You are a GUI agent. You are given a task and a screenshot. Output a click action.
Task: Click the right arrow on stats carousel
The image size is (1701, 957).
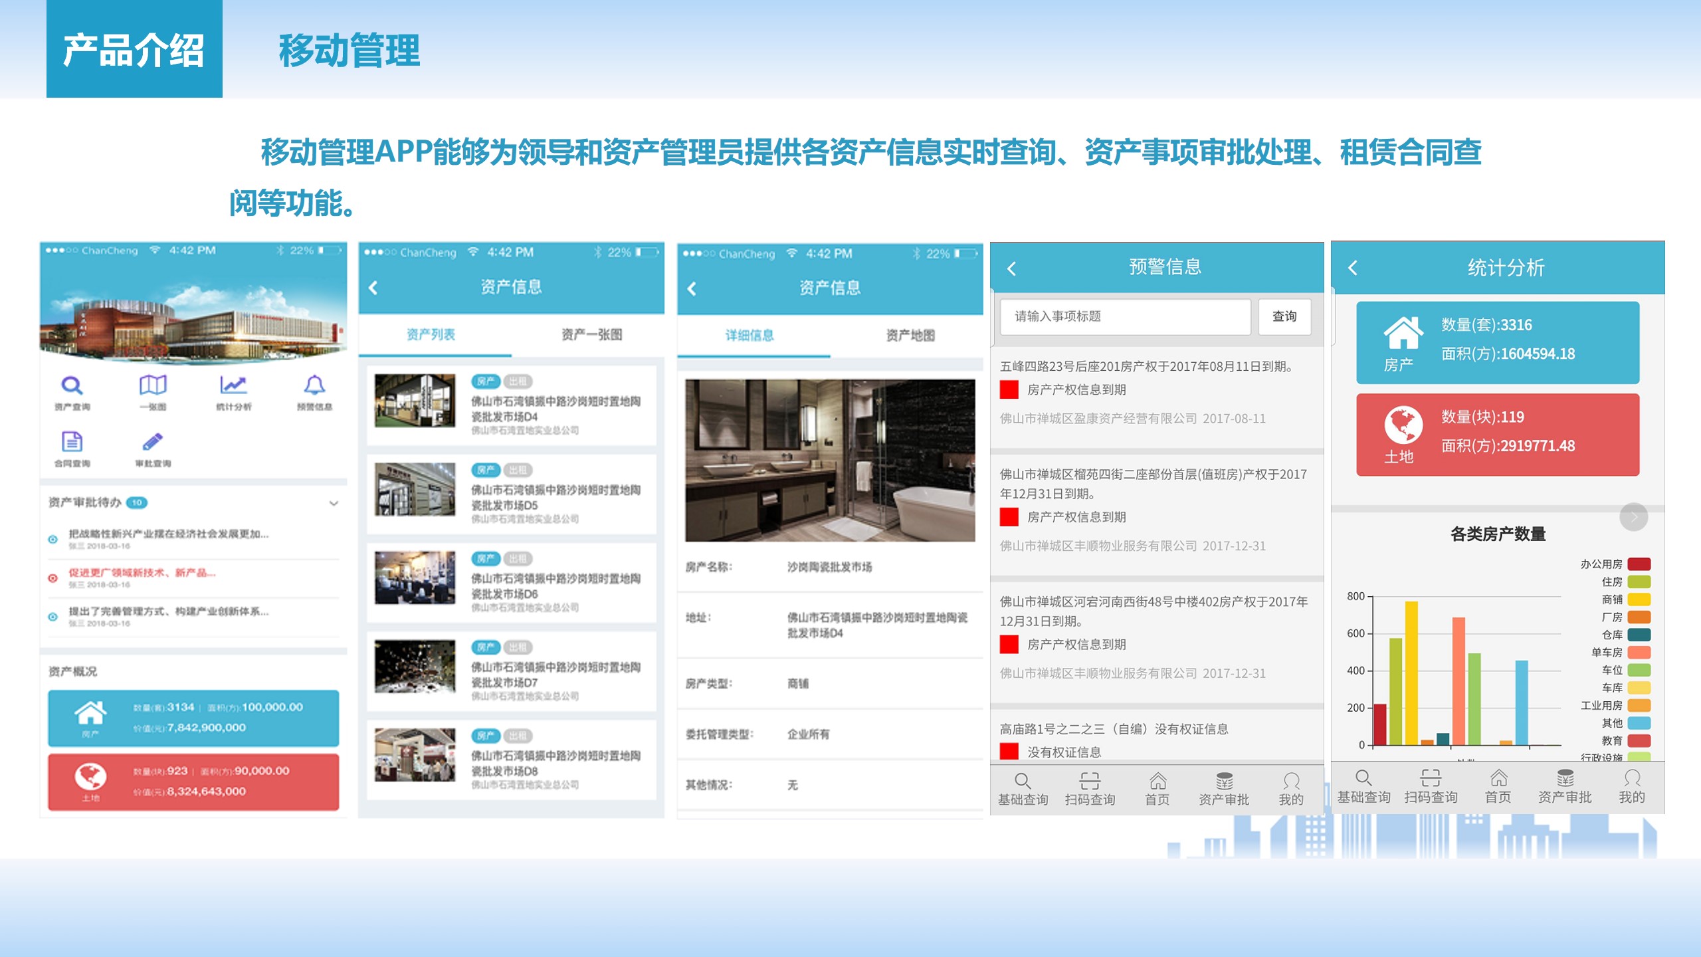point(1633,516)
